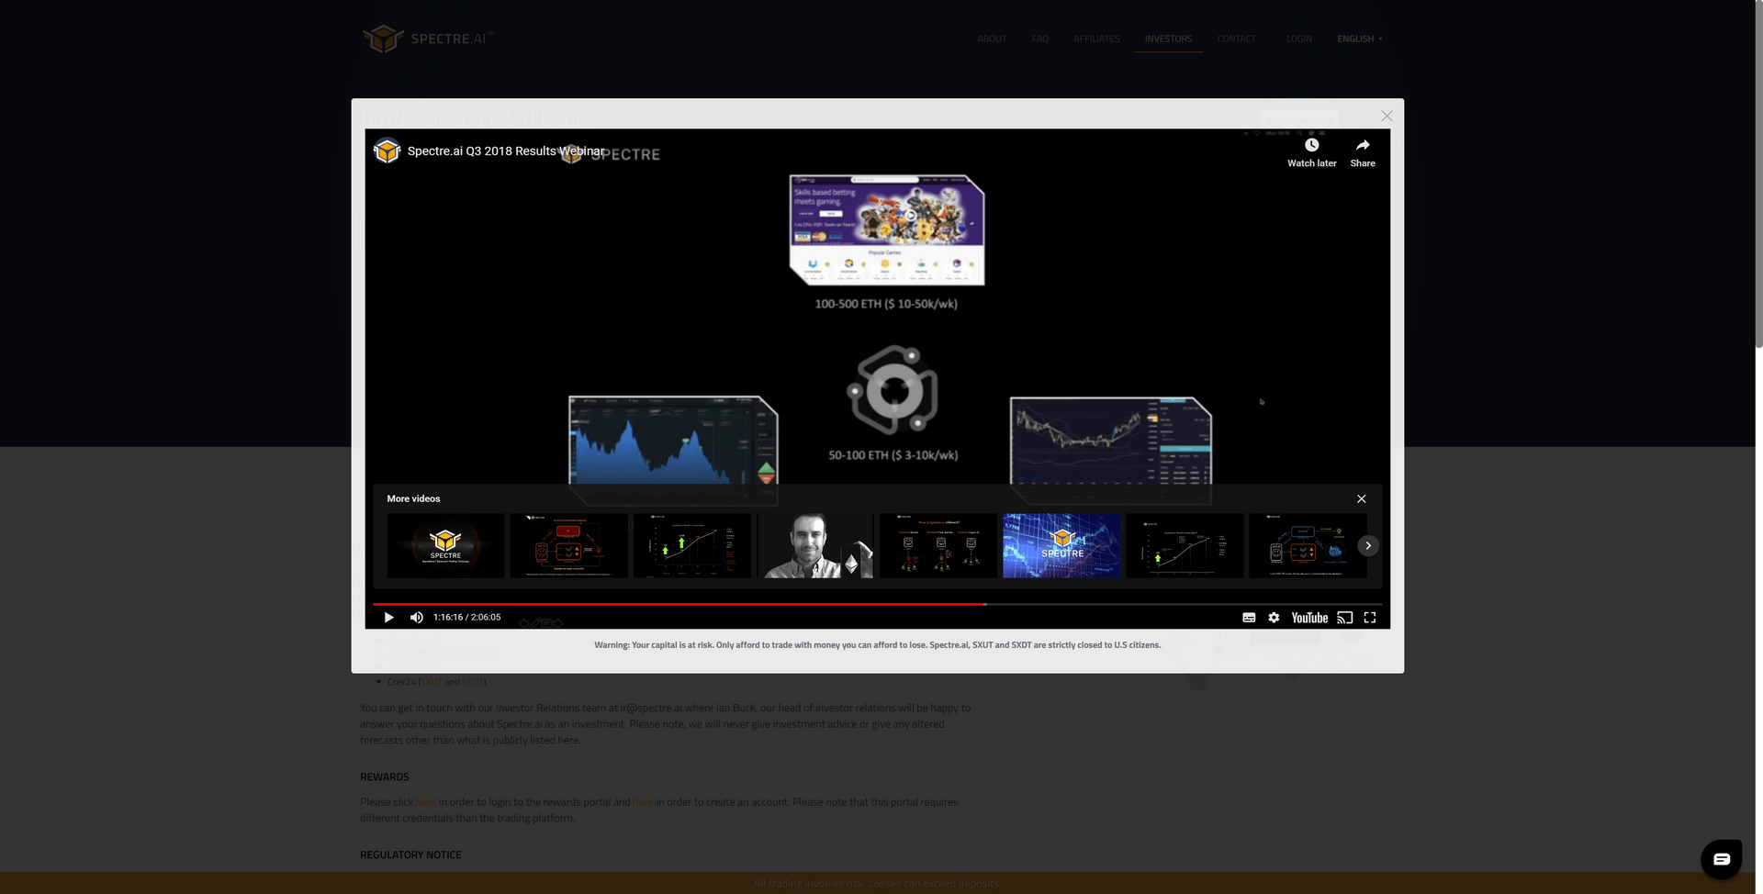Open video title Spectre.ai Q3 2018 Results Webinar
Image resolution: width=1763 pixels, height=894 pixels.
tap(506, 151)
